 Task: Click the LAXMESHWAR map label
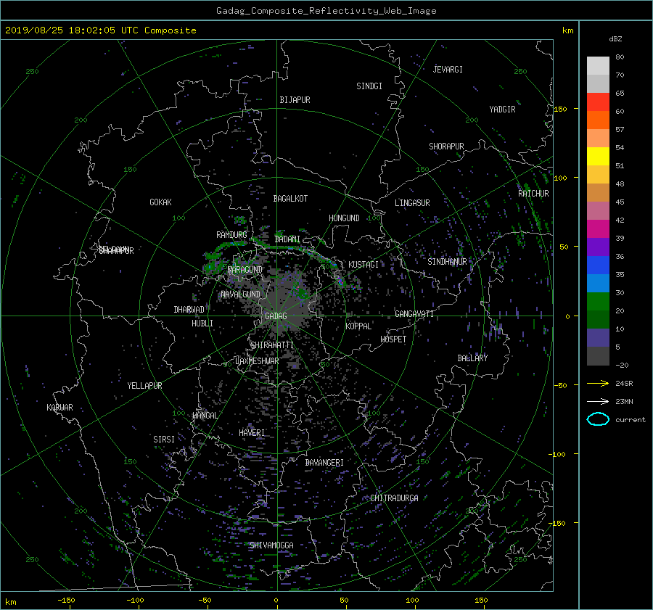pos(257,361)
